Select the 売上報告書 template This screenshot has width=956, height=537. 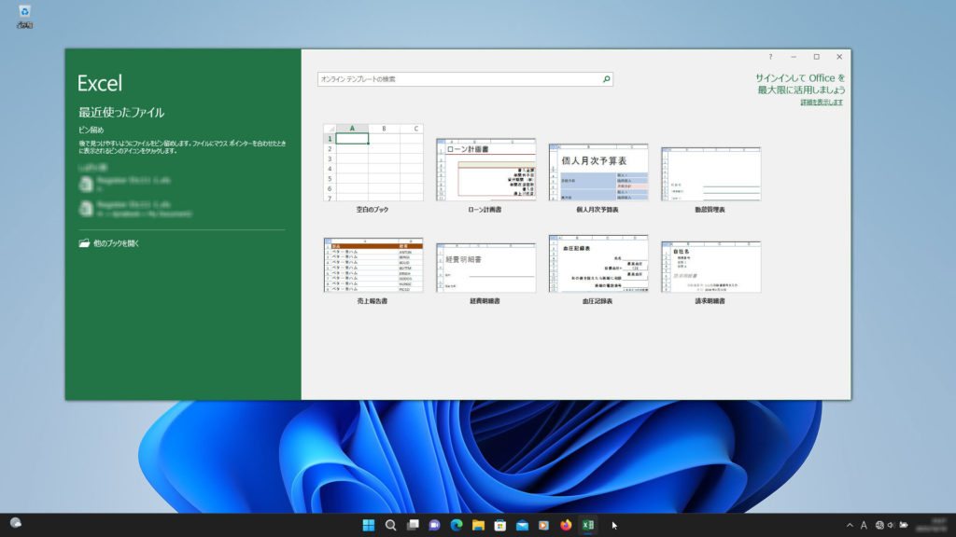tap(373, 265)
